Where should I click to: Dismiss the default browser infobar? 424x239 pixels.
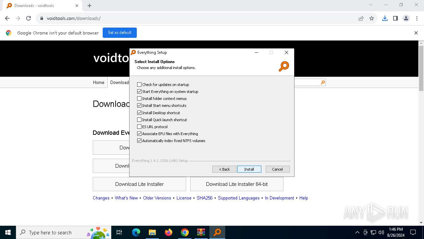416,33
